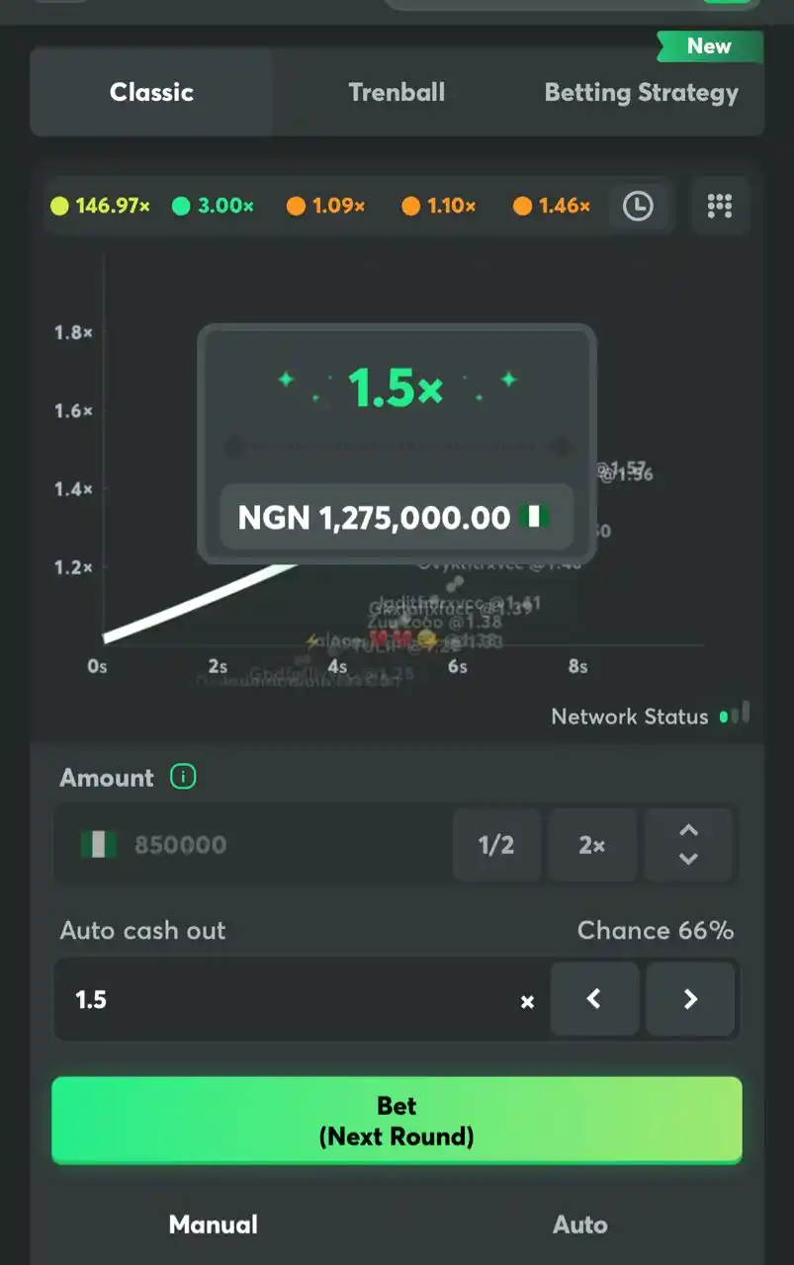The width and height of the screenshot is (794, 1265).
Task: Open the round history clock icon
Action: pos(638,206)
